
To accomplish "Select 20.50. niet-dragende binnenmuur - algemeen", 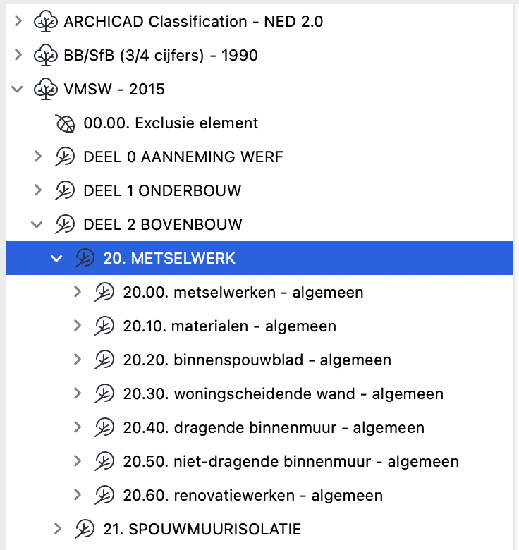I will 291,462.
